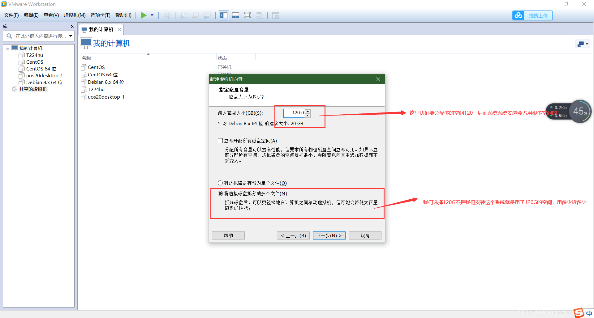Click the take snapshot toolbar icon

184,15
